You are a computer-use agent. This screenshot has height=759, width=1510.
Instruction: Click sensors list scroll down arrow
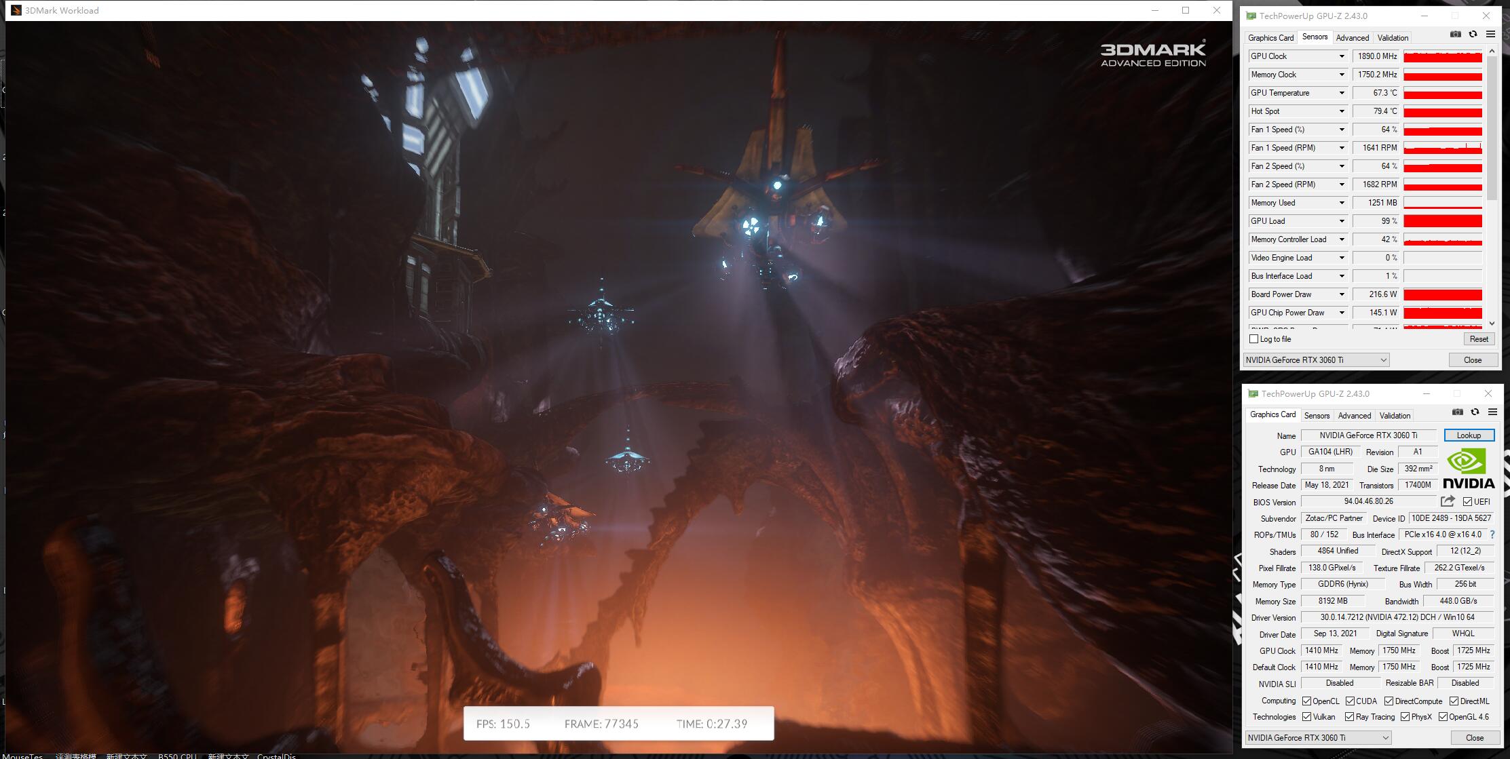click(1492, 324)
